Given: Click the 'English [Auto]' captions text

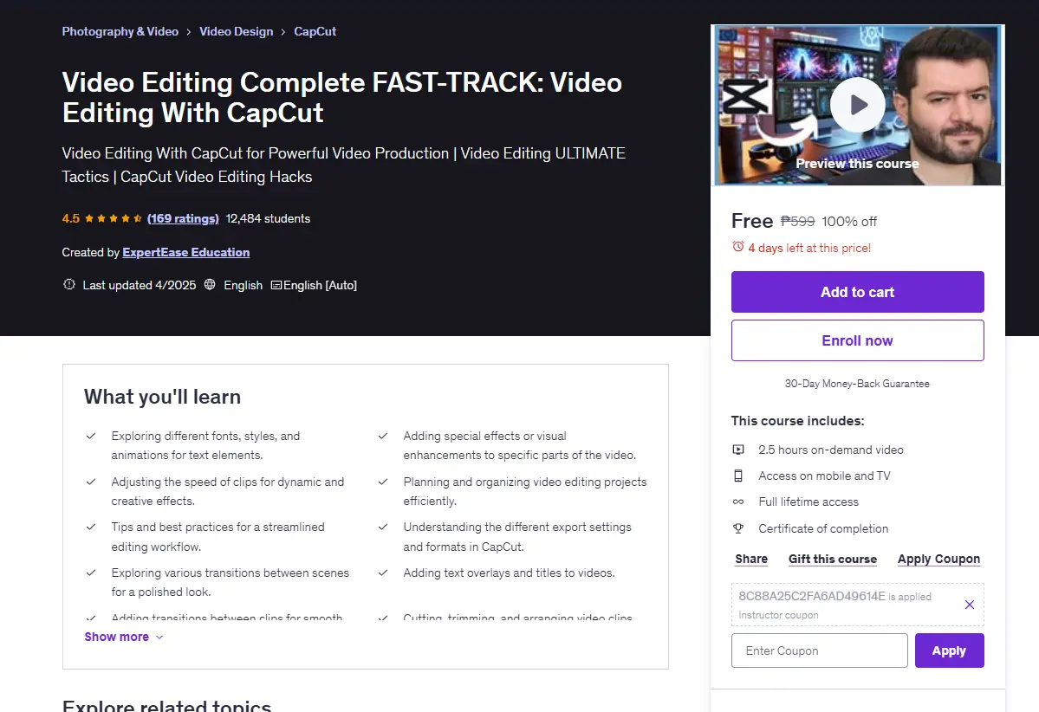Looking at the screenshot, I should 320,285.
